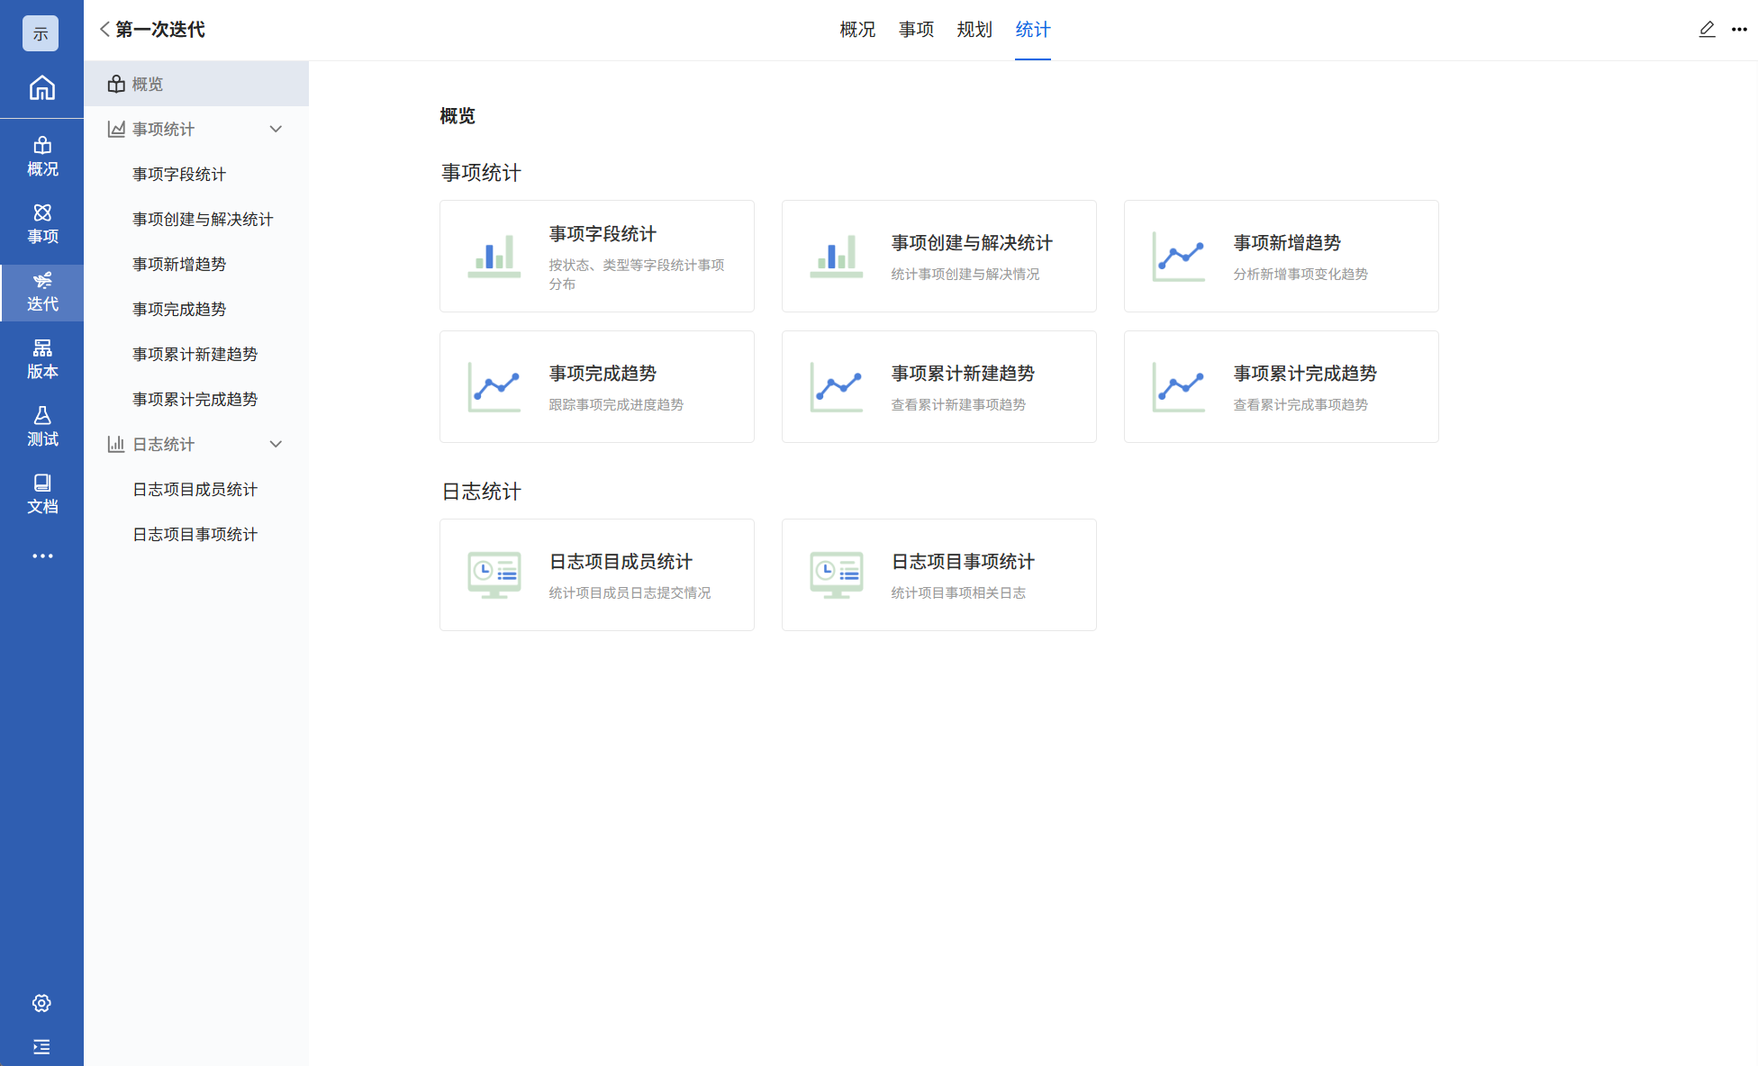Collapse the 事项统计 group chevron
This screenshot has height=1066, width=1758.
(276, 129)
